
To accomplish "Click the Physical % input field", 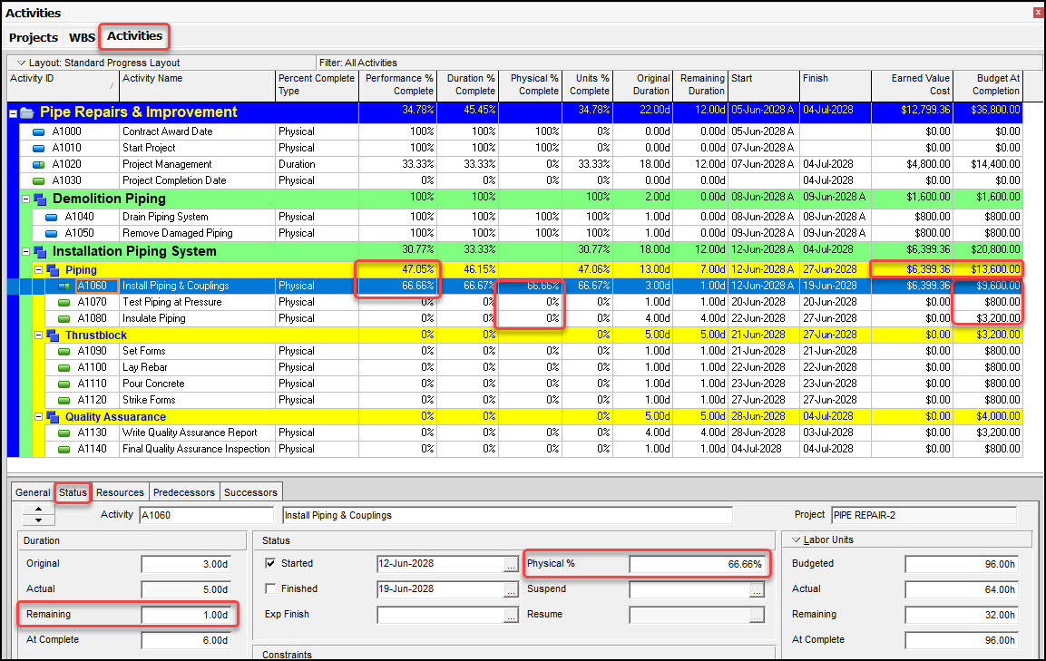I will point(697,564).
